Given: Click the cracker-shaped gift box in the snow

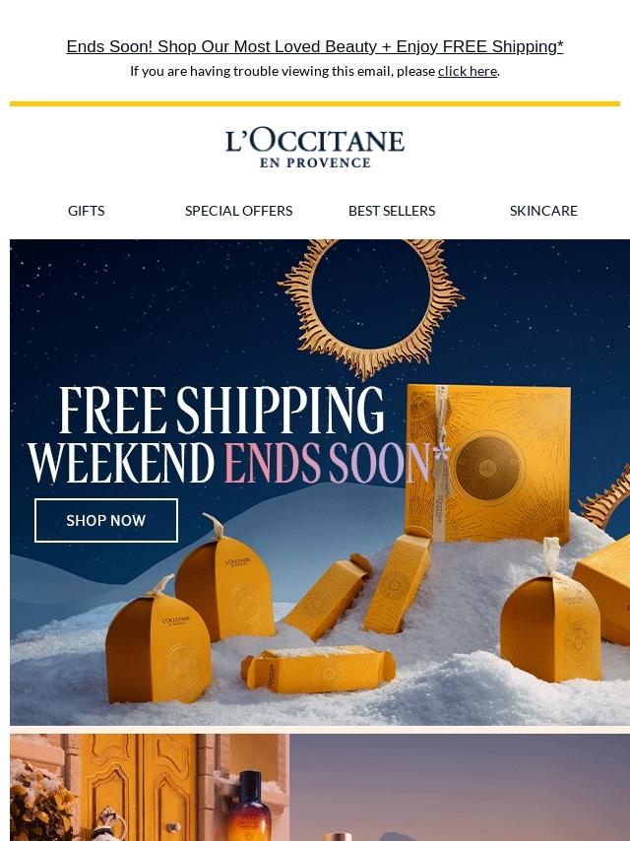Looking at the screenshot, I should [319, 670].
